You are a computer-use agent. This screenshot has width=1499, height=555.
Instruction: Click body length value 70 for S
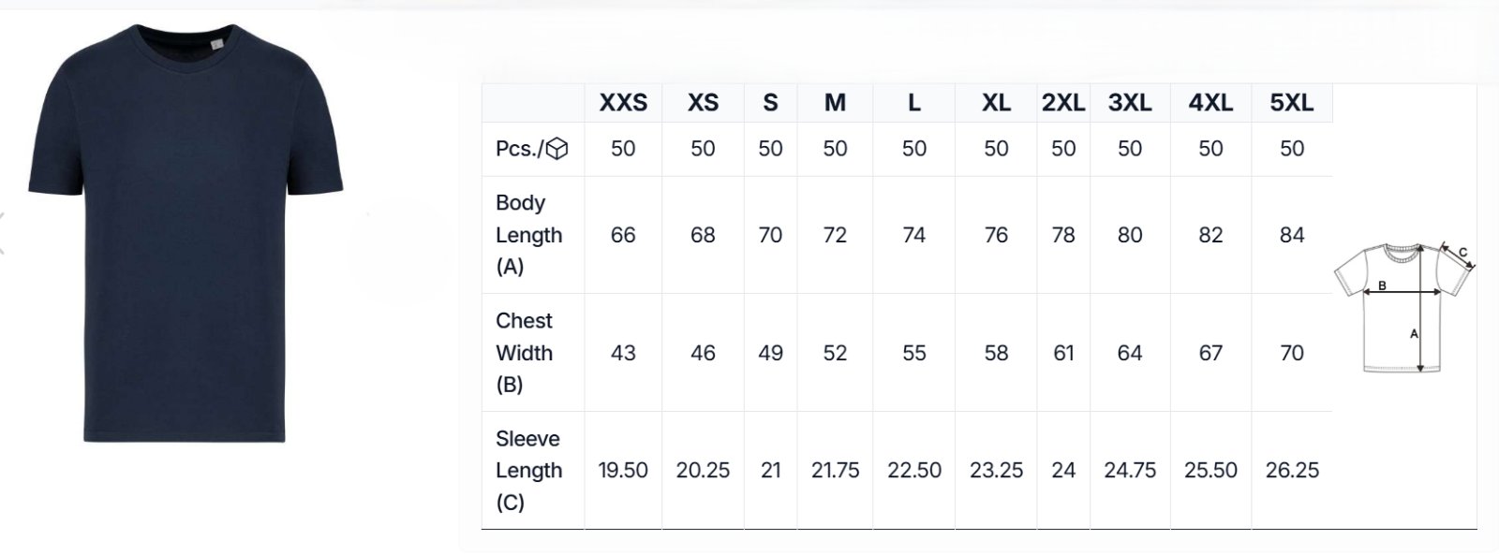click(770, 235)
